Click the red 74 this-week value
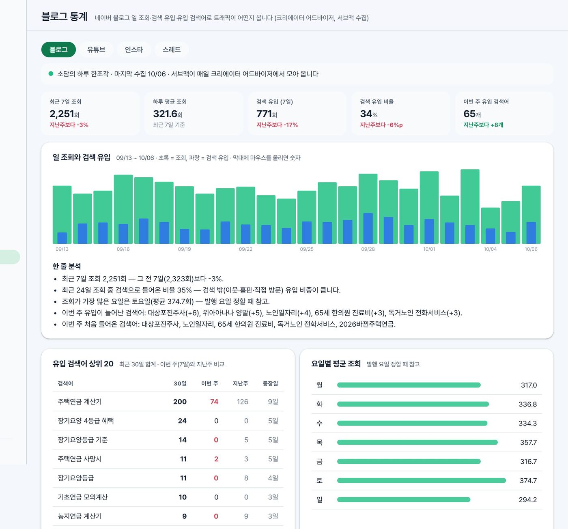 [214, 402]
